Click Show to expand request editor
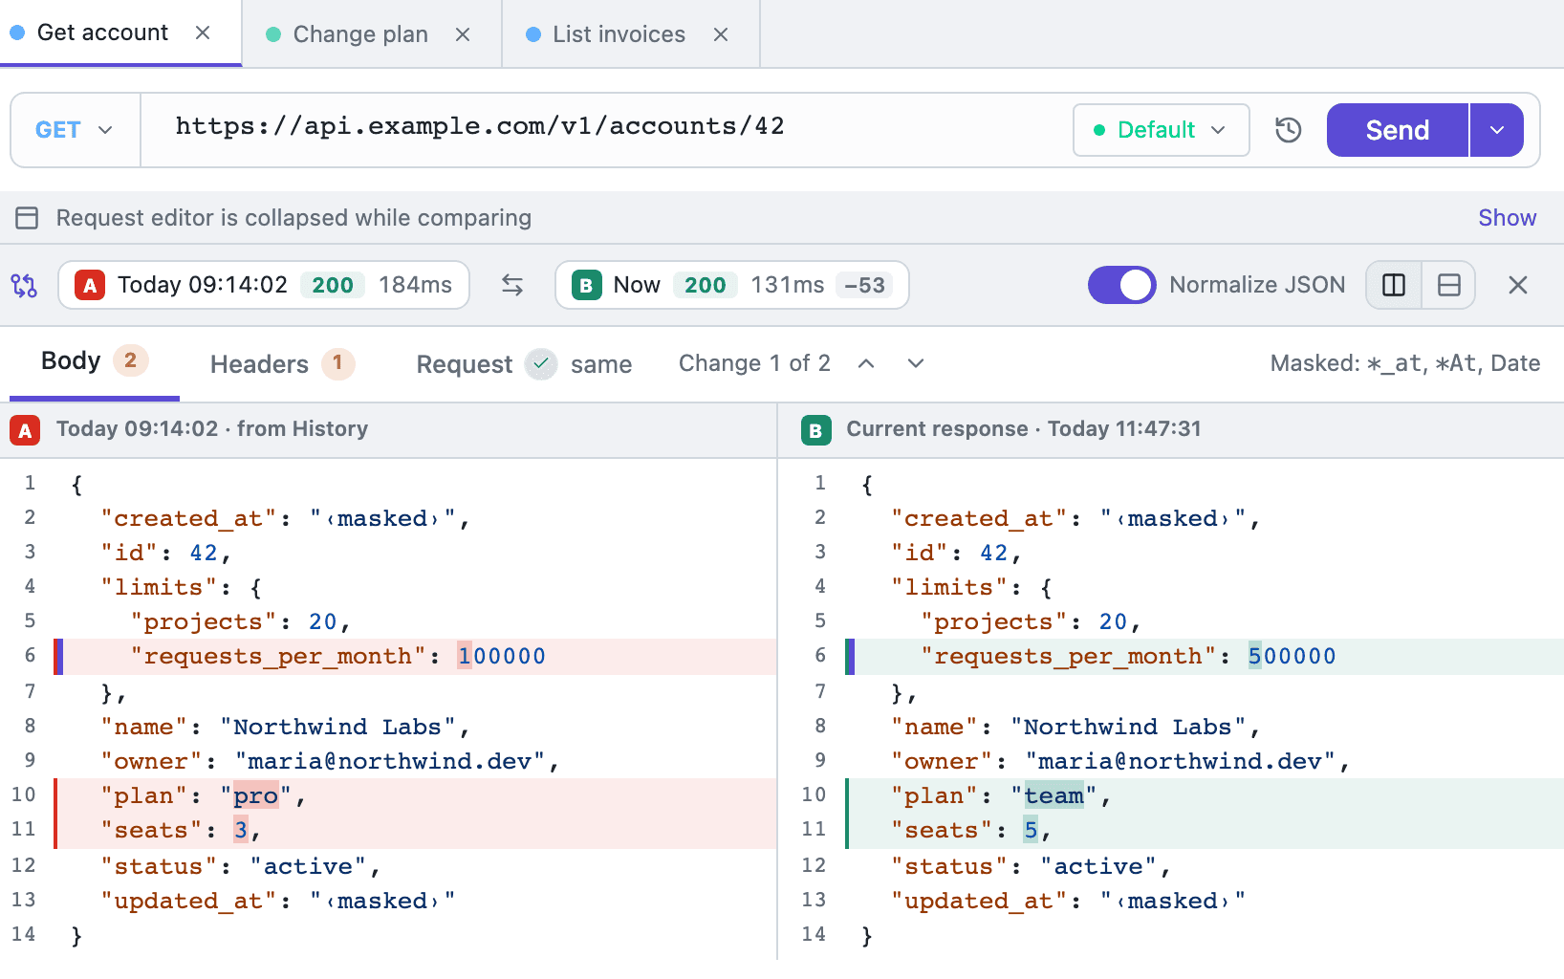 pos(1507,218)
